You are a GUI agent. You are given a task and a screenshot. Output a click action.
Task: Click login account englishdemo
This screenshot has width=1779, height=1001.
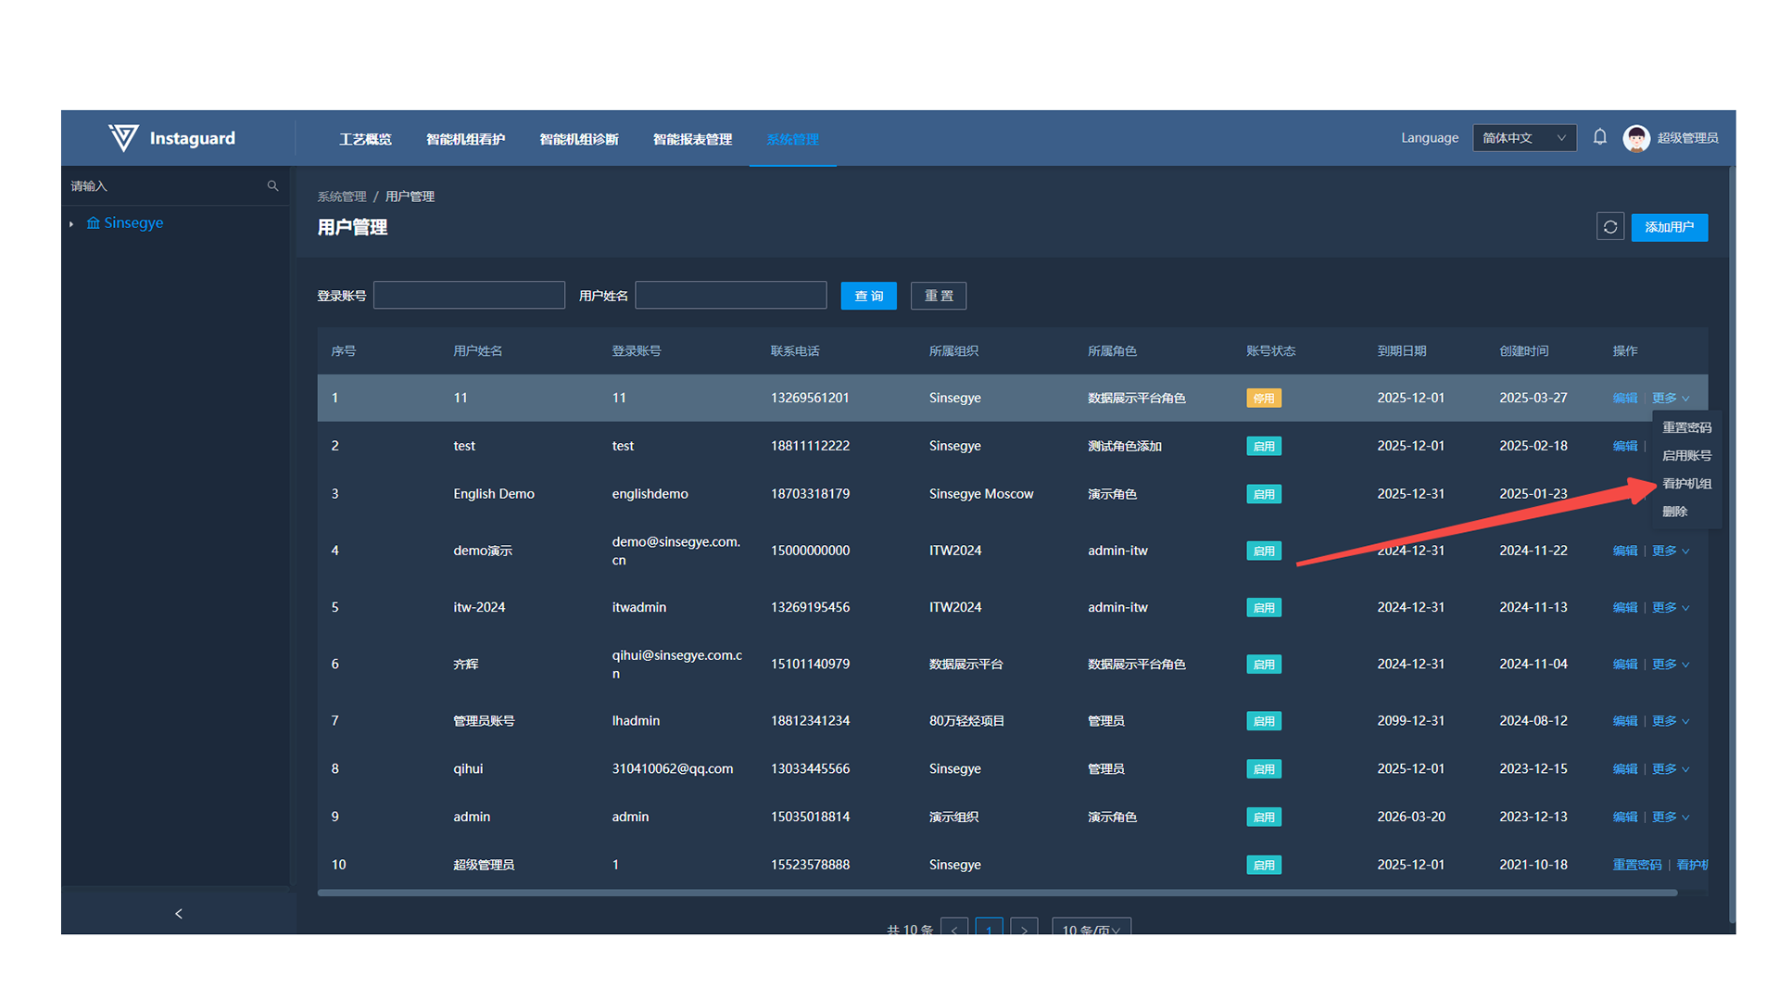coord(650,494)
